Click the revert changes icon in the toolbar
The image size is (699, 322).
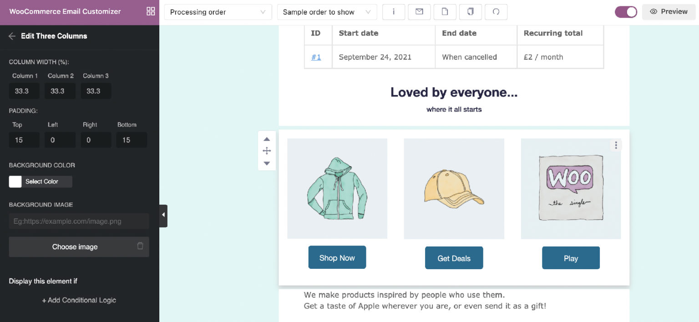[496, 12]
